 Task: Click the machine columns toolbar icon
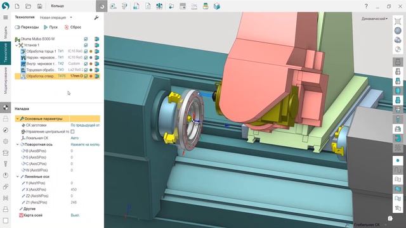[x=159, y=6]
